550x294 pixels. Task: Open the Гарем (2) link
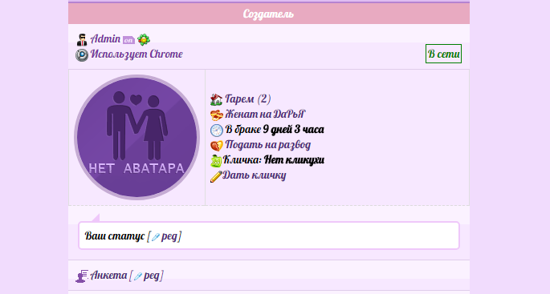pos(247,99)
